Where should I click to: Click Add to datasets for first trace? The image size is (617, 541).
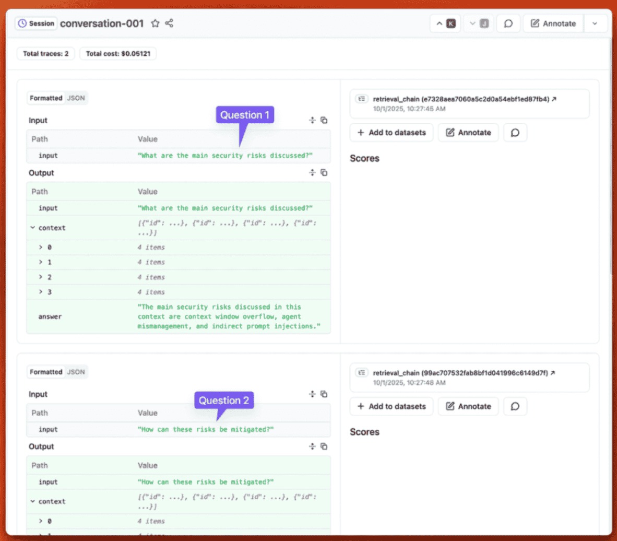click(x=391, y=133)
